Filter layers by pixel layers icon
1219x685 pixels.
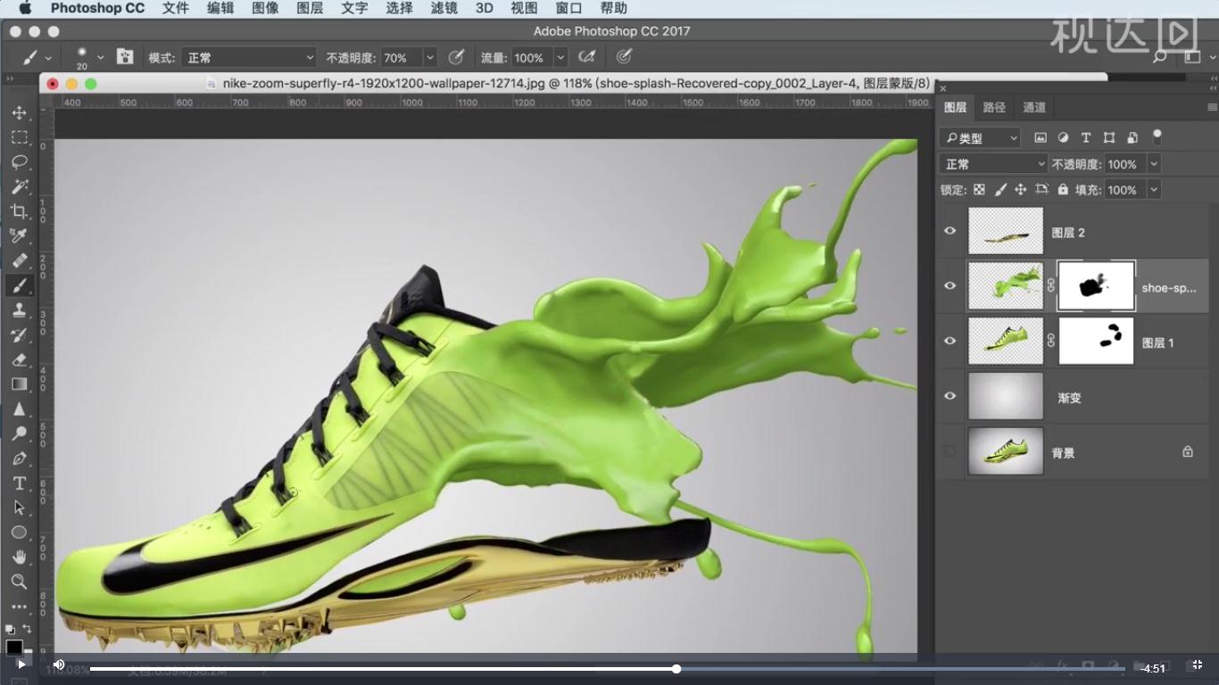pyautogui.click(x=1040, y=137)
